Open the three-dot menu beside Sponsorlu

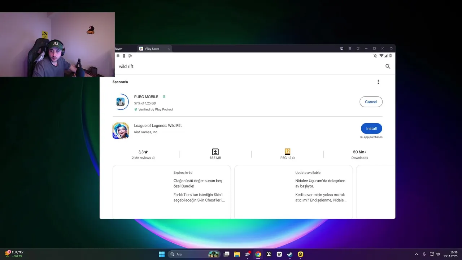[378, 82]
